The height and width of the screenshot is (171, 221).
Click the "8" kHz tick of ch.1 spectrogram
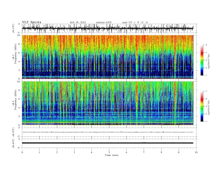pos(19,44)
